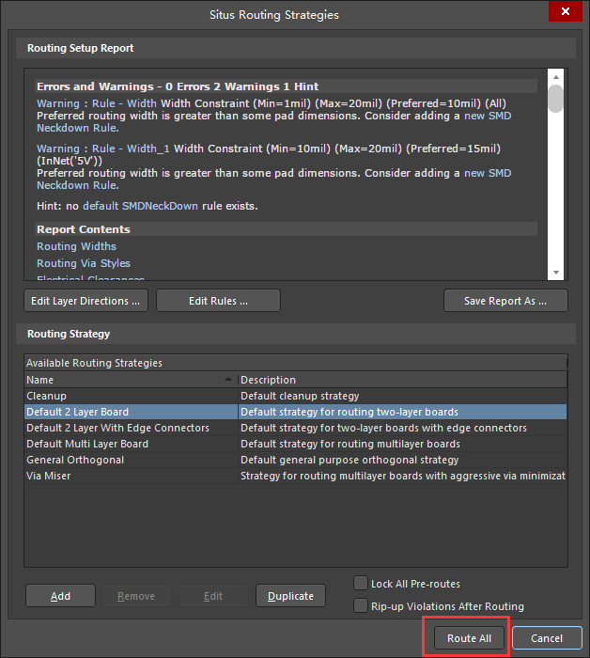590x658 pixels.
Task: Open Edit Layer Directions dialog
Action: pyautogui.click(x=85, y=301)
